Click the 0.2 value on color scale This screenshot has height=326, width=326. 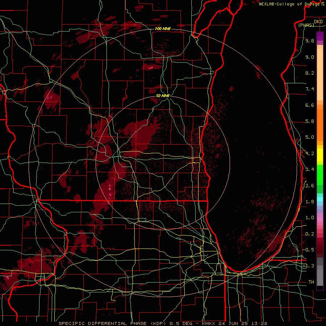310,234
